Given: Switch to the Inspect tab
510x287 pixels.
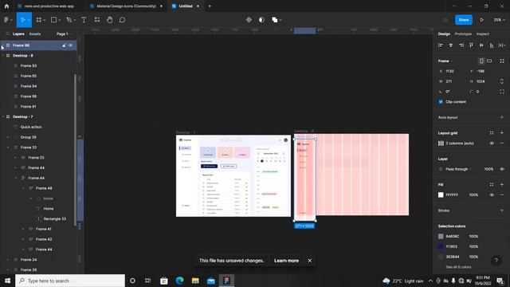Looking at the screenshot, I should [x=483, y=33].
